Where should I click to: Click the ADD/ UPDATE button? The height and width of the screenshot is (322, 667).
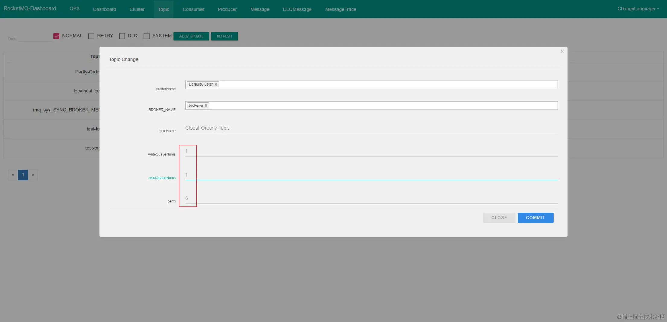pos(191,36)
